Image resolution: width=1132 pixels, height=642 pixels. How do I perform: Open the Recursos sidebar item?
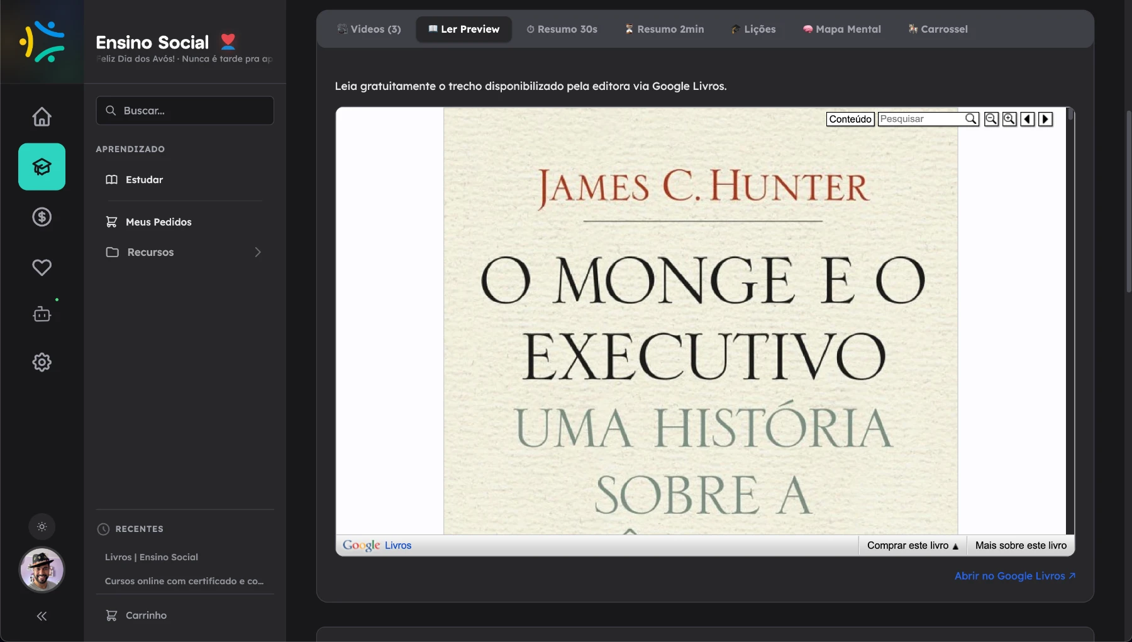185,252
